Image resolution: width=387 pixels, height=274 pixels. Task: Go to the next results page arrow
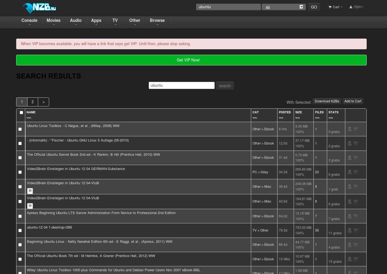coord(44,102)
